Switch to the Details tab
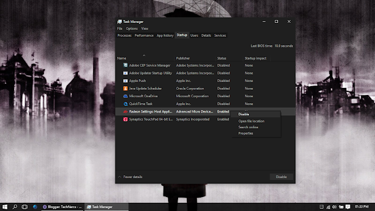The height and width of the screenshot is (211, 375). 206,35
